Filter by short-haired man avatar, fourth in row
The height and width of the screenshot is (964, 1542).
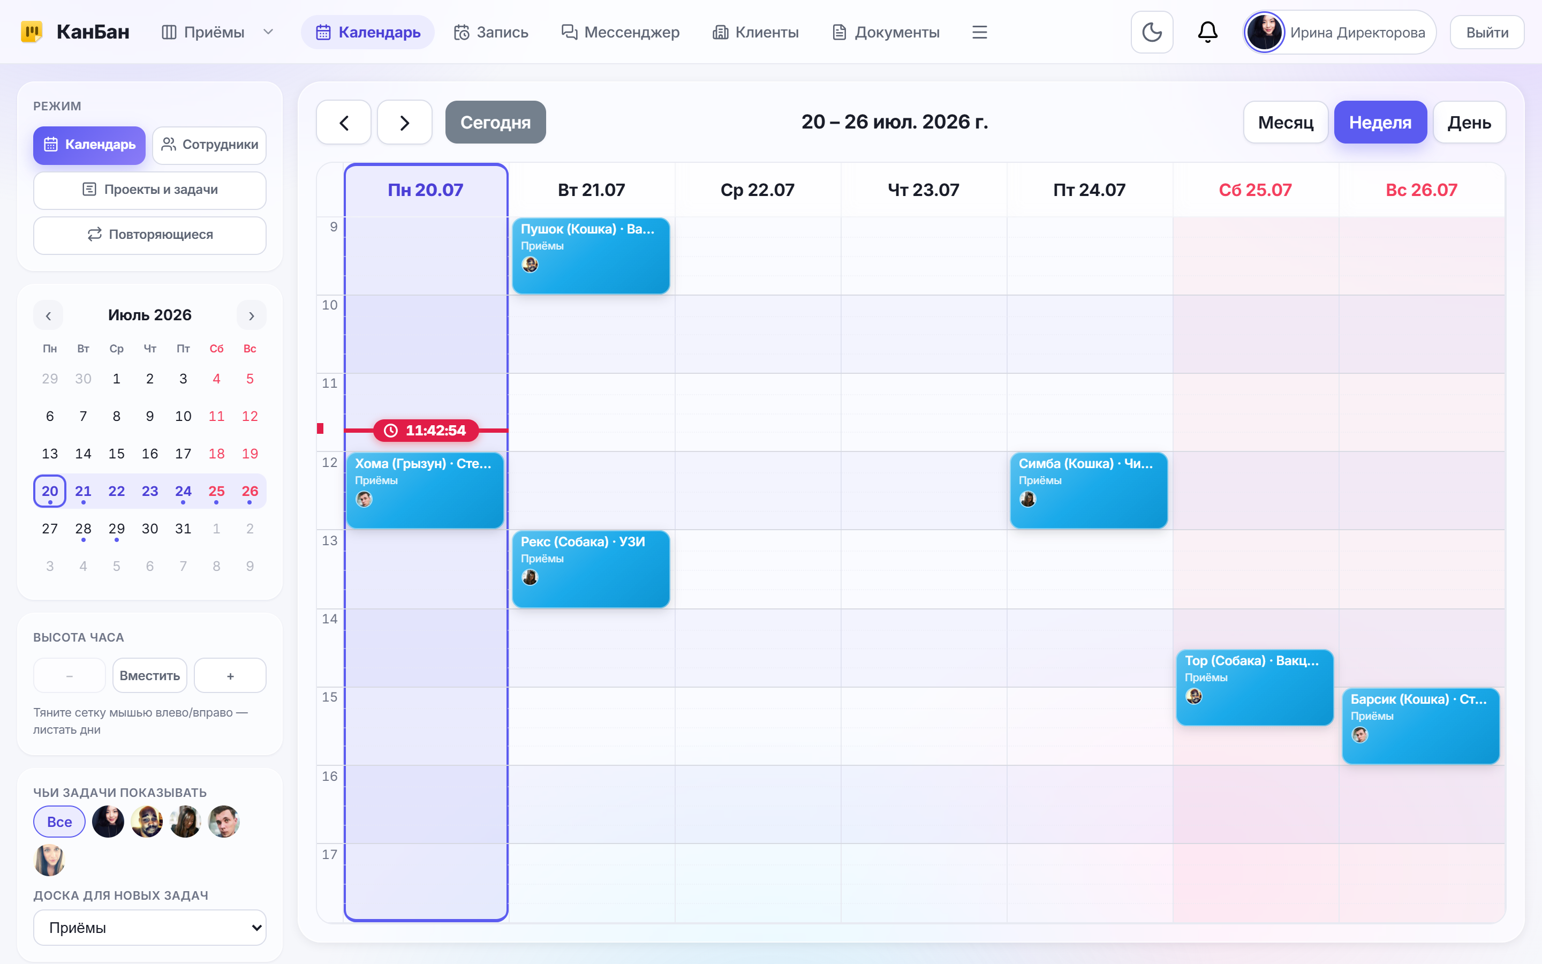click(x=224, y=822)
